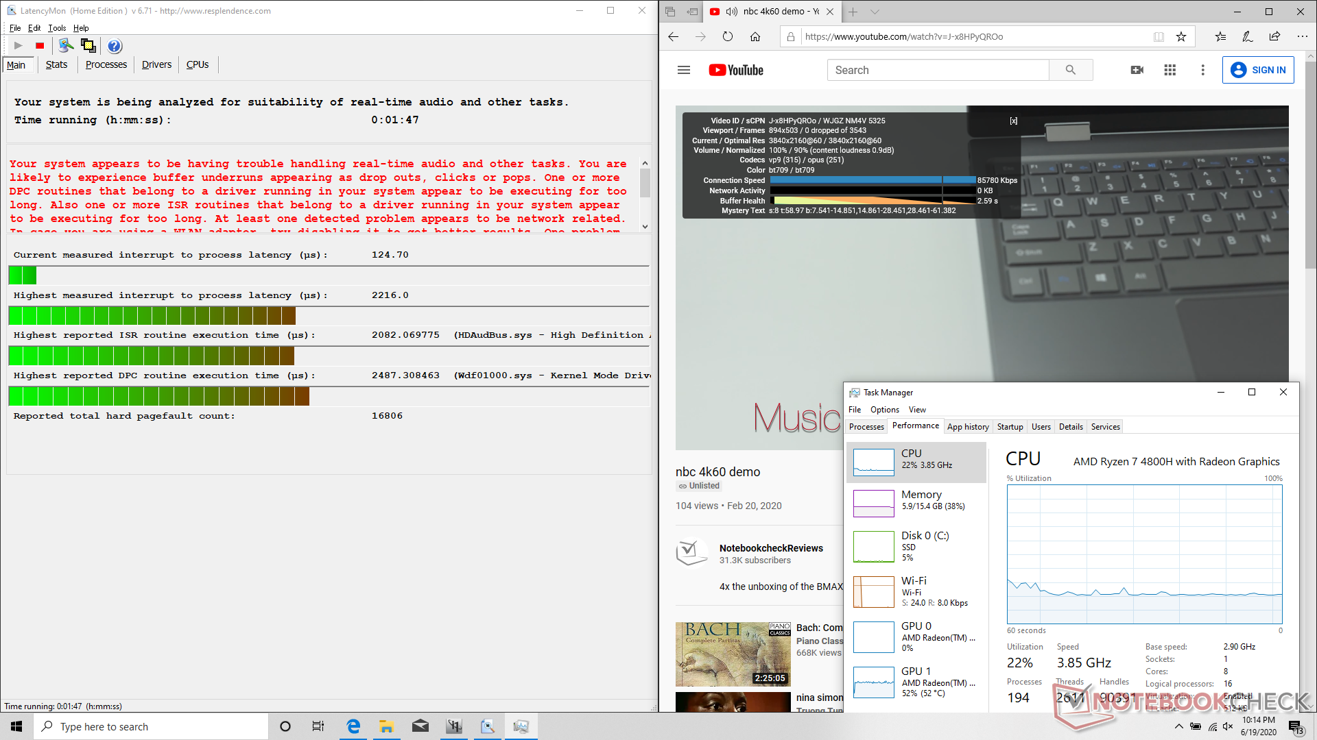Image resolution: width=1317 pixels, height=740 pixels.
Task: Click the YouTube hamburger guide menu icon
Action: pyautogui.click(x=683, y=70)
